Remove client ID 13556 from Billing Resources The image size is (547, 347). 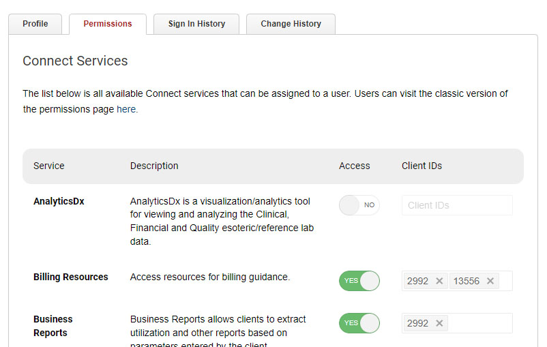click(x=490, y=281)
